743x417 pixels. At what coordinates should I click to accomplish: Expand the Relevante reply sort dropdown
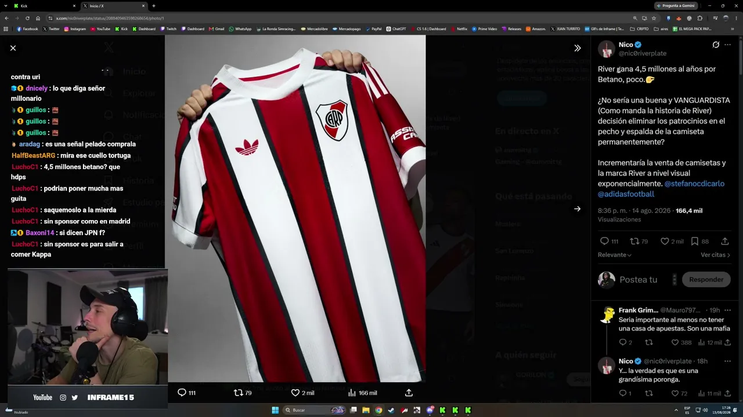(x=615, y=255)
